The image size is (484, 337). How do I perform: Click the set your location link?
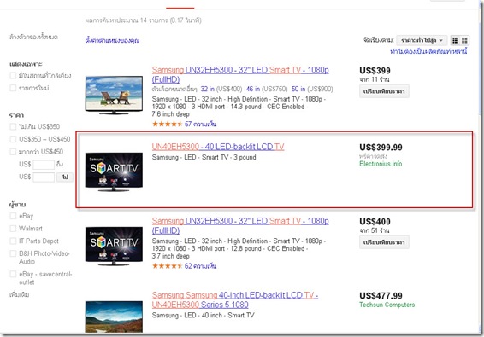(x=112, y=40)
